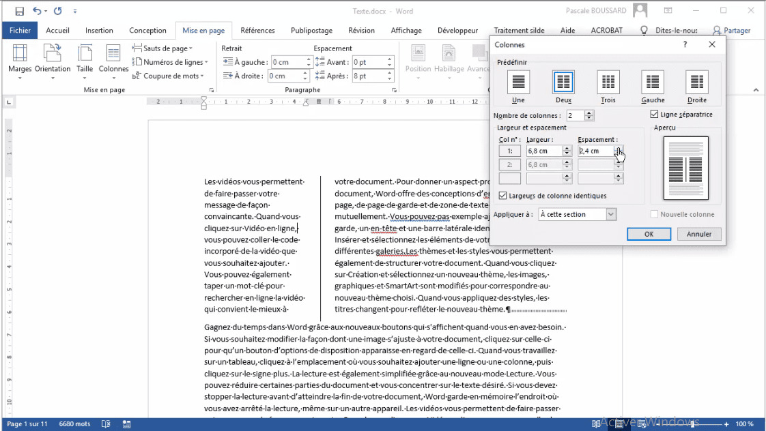Select the Deux column preset
This screenshot has height=431, width=766.
tap(563, 87)
